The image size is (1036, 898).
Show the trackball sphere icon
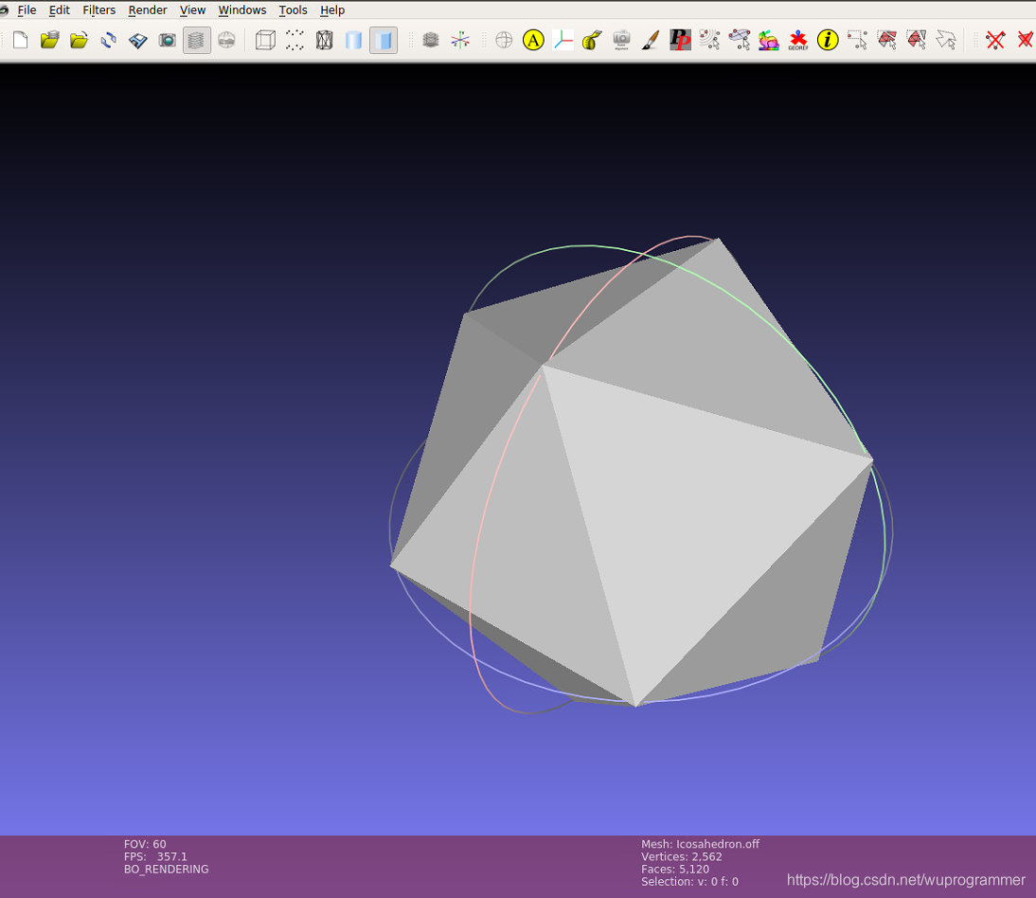point(504,41)
